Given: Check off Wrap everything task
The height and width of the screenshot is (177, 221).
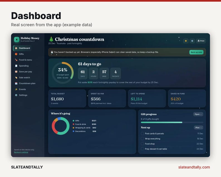Looking at the screenshot, I should pos(142,139).
